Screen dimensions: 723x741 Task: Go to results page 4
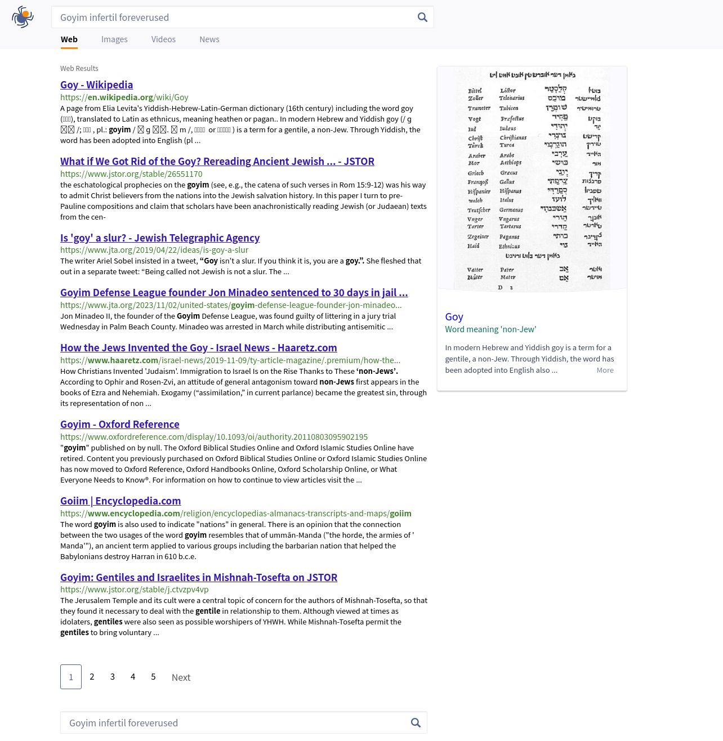(133, 677)
